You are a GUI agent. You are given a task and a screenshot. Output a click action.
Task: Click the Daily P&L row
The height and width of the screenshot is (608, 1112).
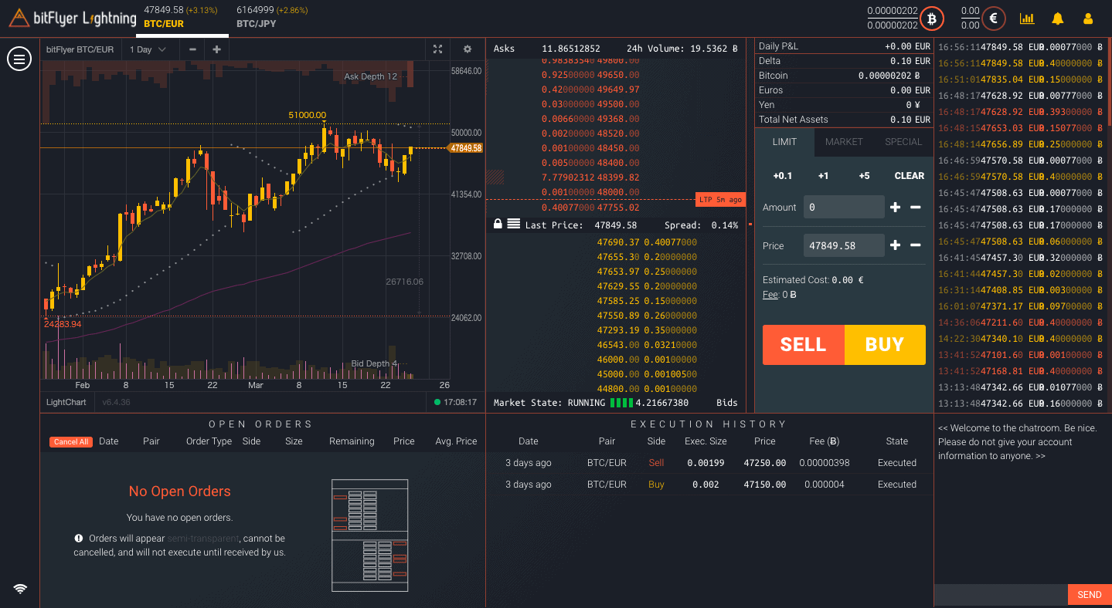[844, 46]
